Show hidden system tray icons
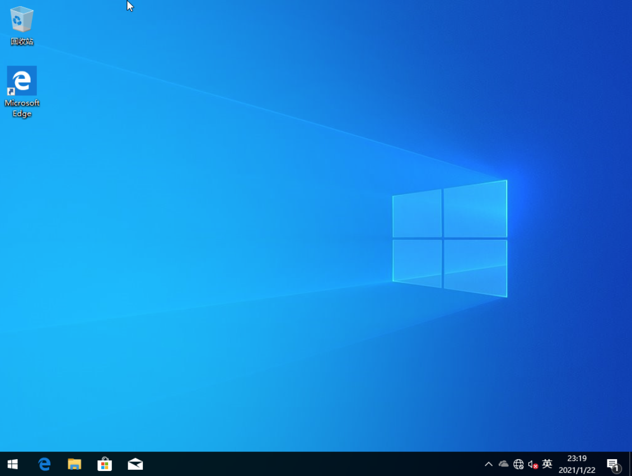The image size is (632, 476). (489, 464)
